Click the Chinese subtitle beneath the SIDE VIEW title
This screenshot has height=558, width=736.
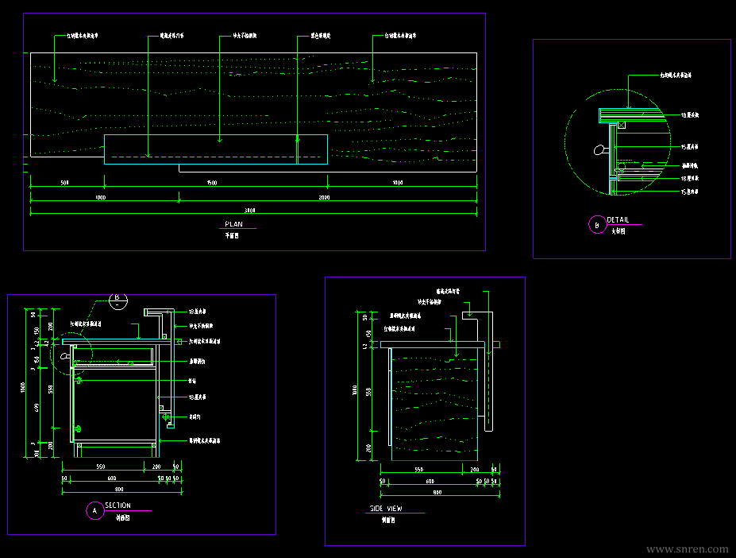(388, 521)
